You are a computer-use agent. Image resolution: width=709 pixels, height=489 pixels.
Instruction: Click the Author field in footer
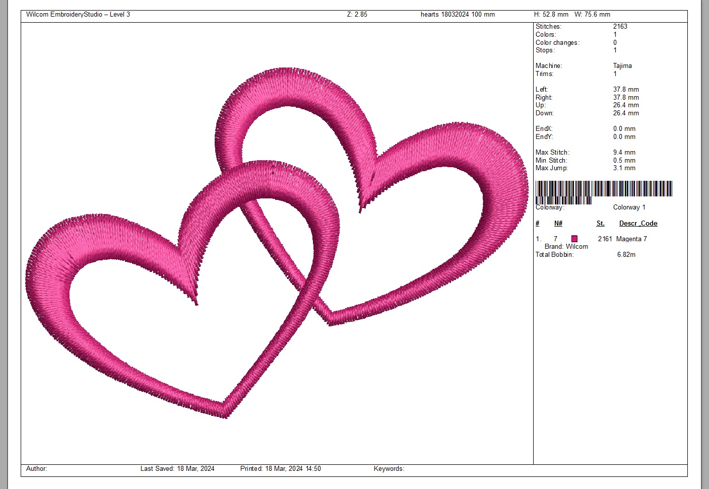pyautogui.click(x=36, y=468)
